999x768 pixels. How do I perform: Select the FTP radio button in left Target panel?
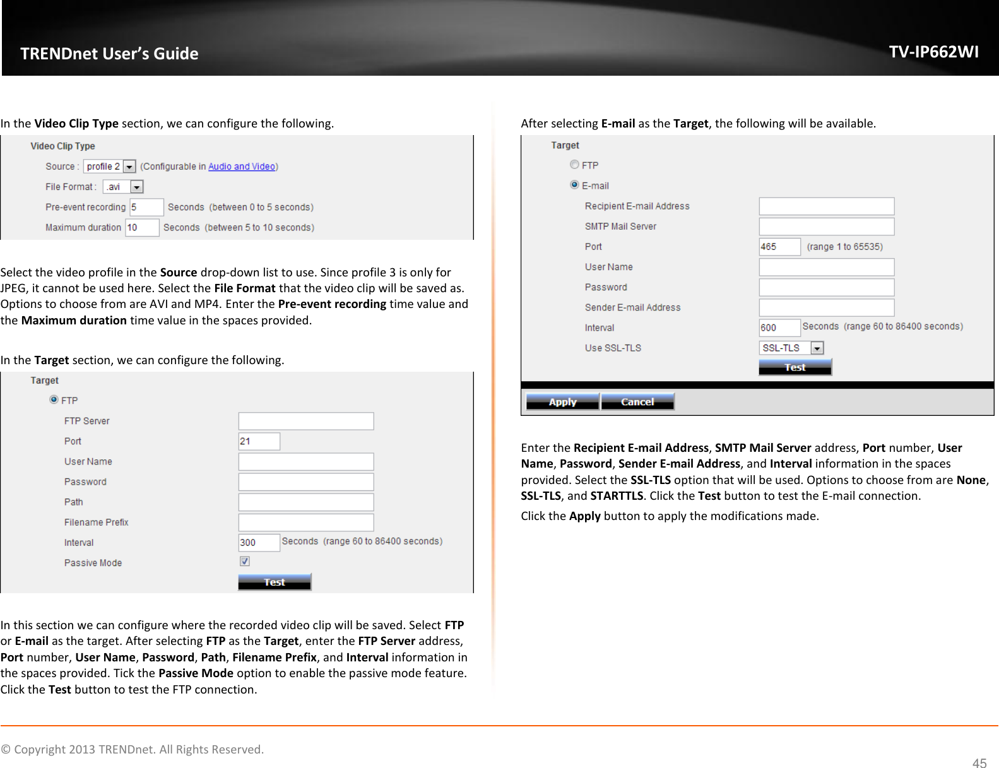(54, 399)
